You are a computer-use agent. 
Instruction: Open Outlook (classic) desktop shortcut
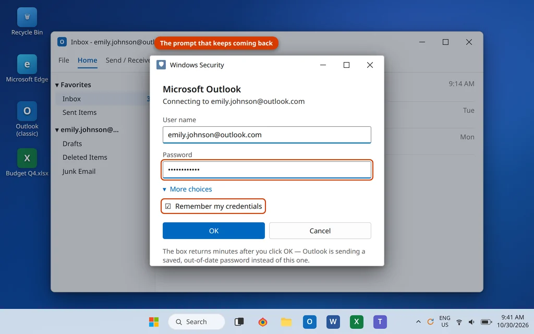[x=27, y=119]
